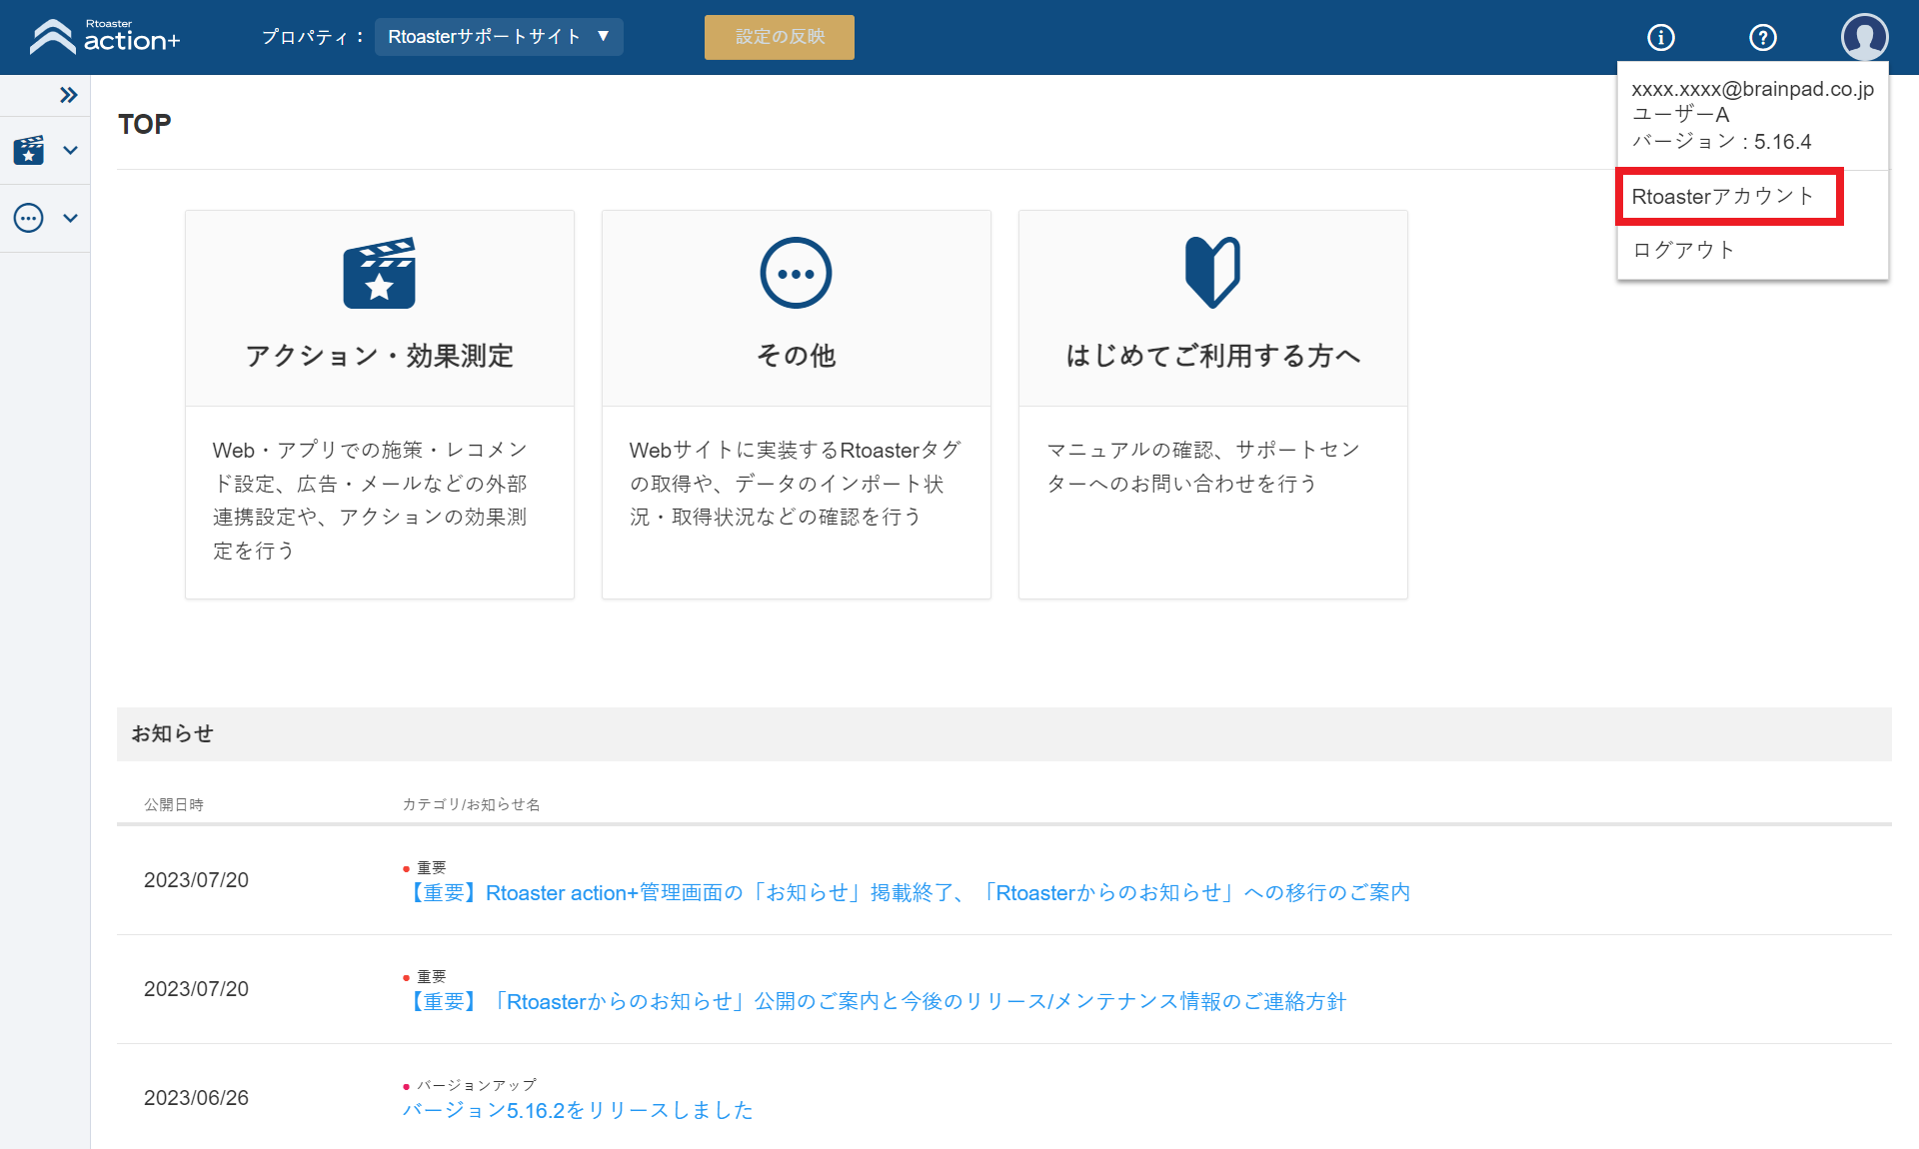
Task: Open the はじめてご利用する方へ card title
Action: click(1213, 356)
